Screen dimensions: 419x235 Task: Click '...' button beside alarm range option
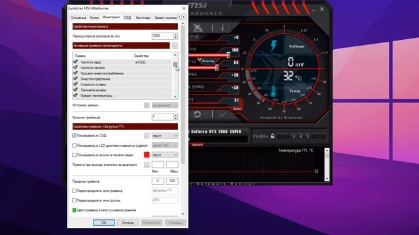pos(147,164)
